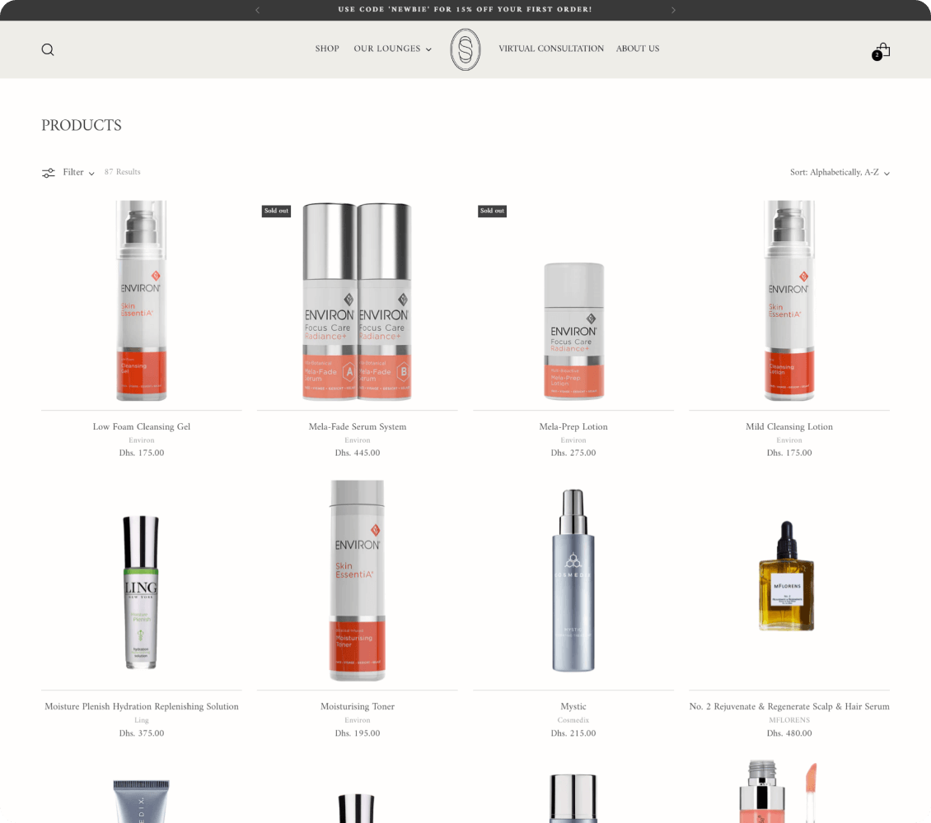Screen dimensions: 931x823
Task: Open the Sort: Alphabetically, A-Z dropdown
Action: click(839, 173)
